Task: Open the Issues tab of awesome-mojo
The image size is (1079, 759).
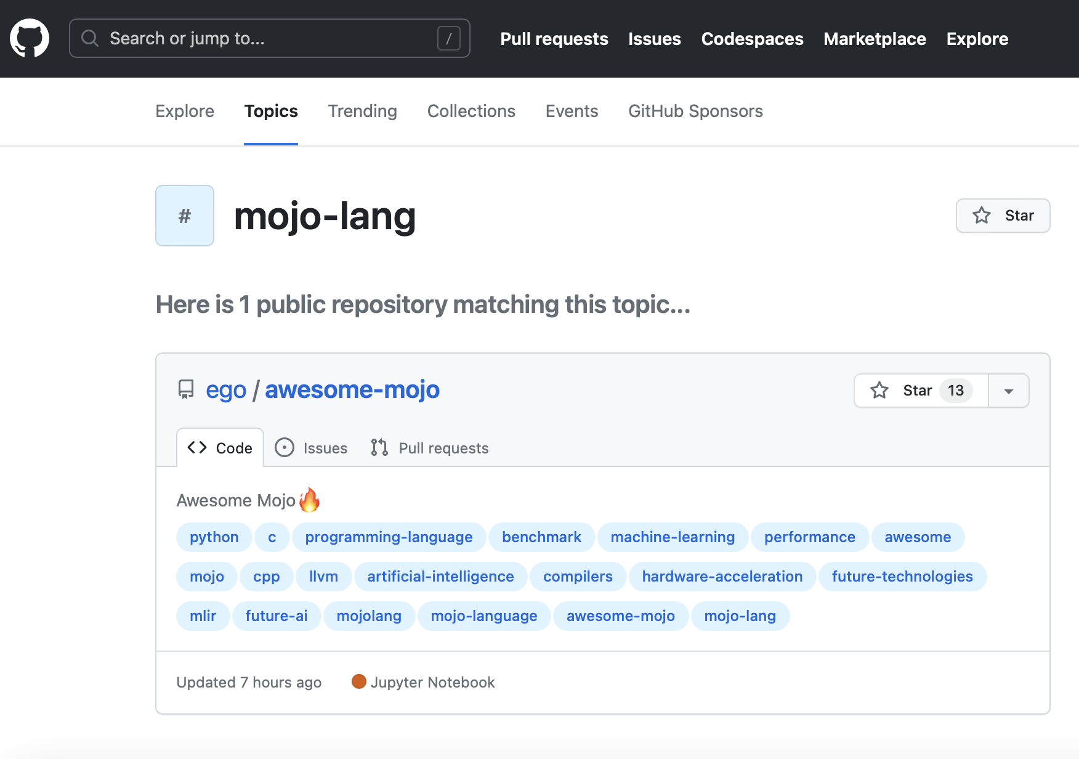Action: click(312, 448)
